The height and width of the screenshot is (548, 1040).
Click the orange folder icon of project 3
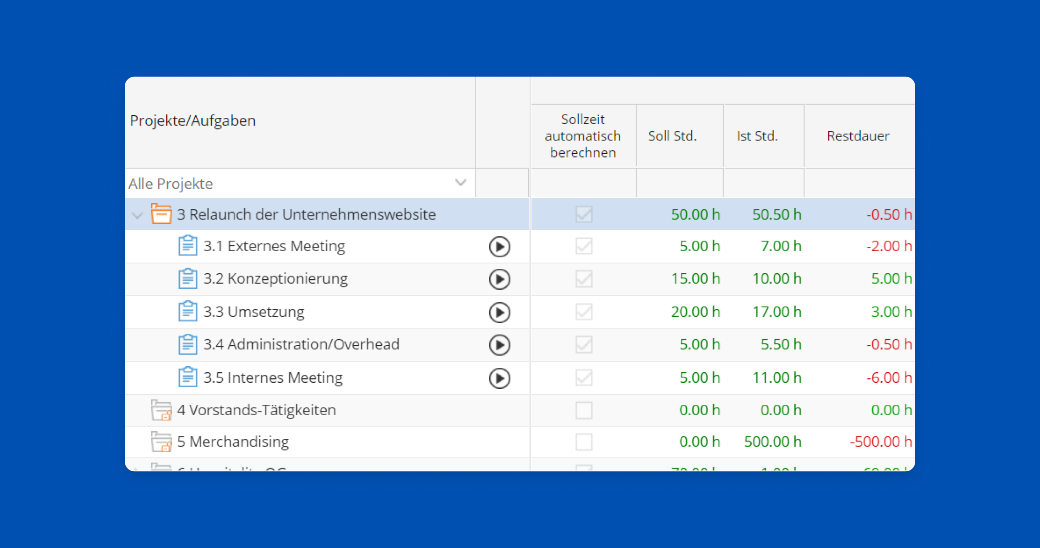tap(161, 214)
